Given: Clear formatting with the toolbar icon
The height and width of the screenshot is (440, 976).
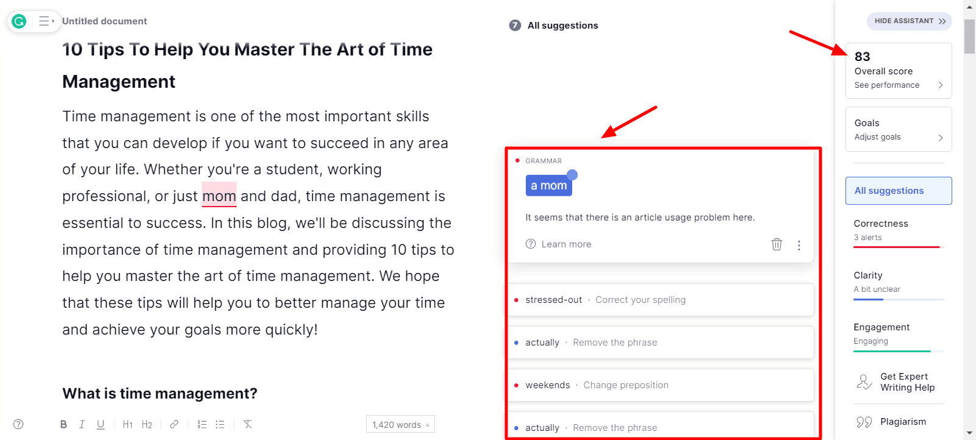Looking at the screenshot, I should point(248,425).
